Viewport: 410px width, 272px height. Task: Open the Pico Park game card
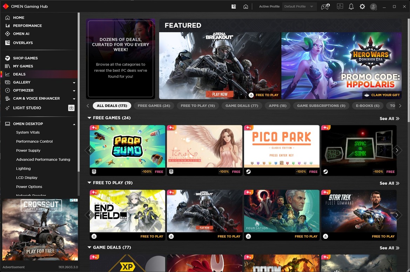point(282,150)
